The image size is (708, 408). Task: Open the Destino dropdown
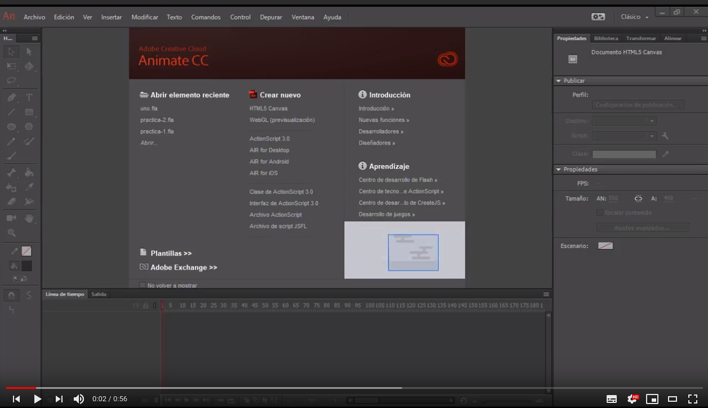(624, 121)
